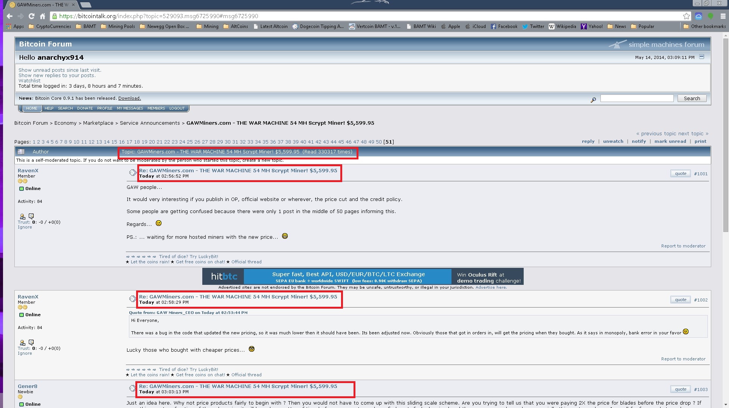Send personal message icon under RavenX #1001
The width and height of the screenshot is (729, 408).
pos(31,216)
